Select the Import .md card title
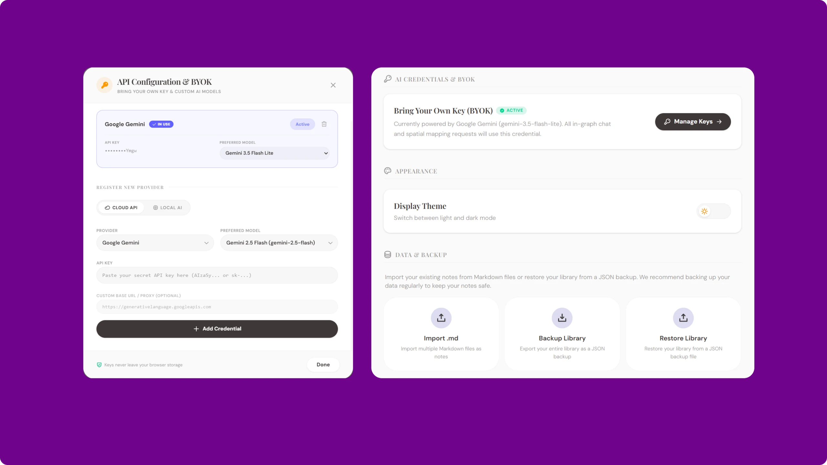The image size is (827, 465). (441, 338)
